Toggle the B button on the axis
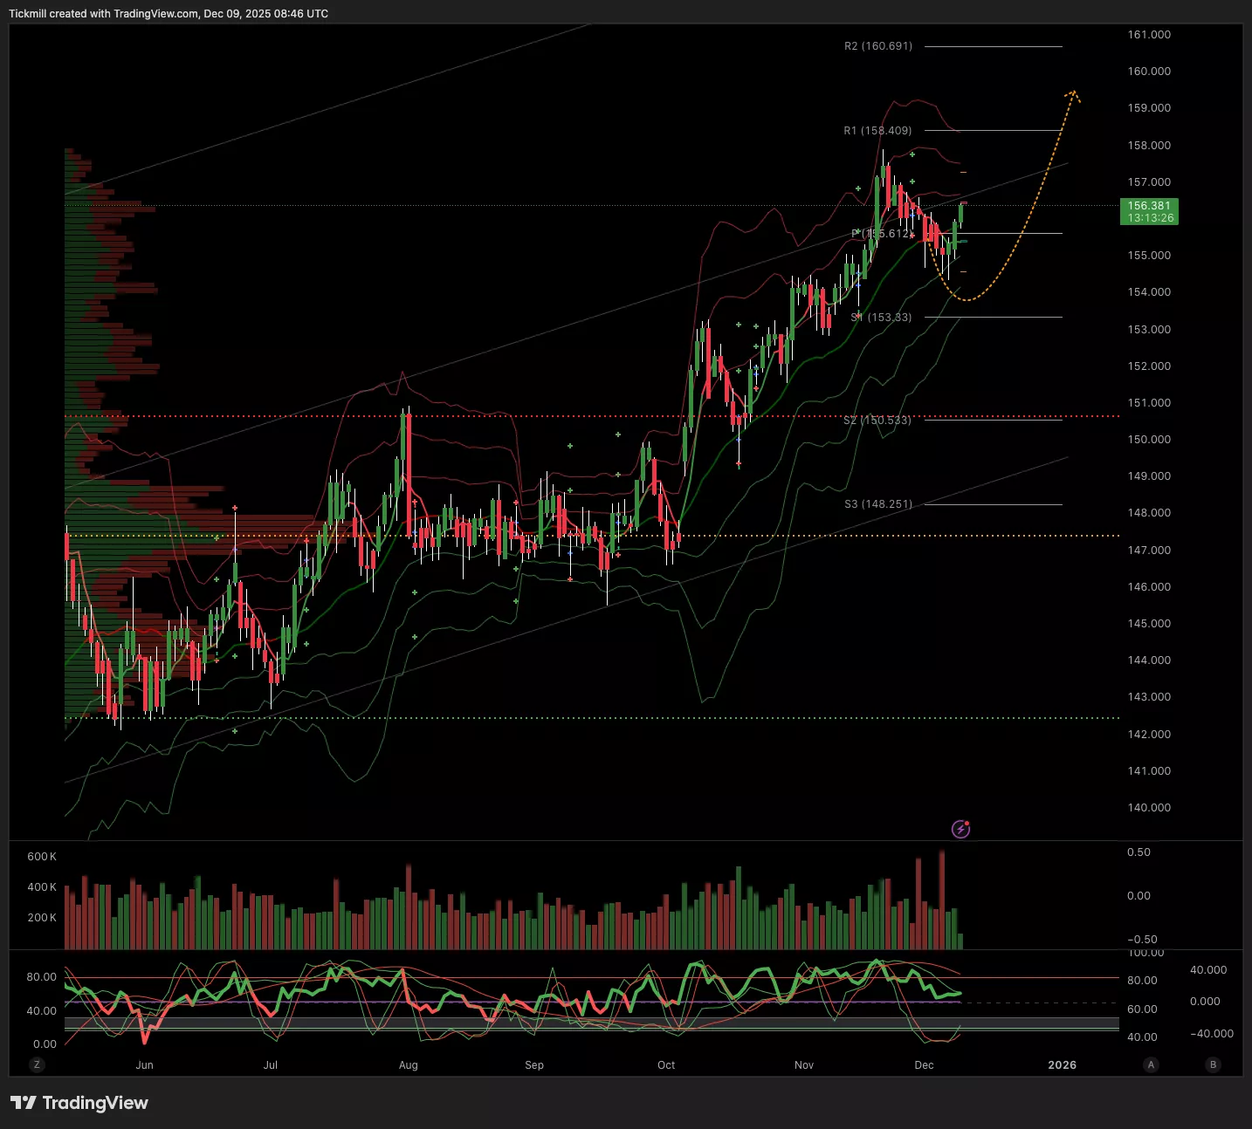 point(1213,1064)
